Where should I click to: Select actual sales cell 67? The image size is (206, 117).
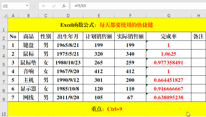point(130,98)
